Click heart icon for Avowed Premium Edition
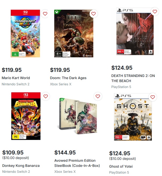 tap(98, 96)
